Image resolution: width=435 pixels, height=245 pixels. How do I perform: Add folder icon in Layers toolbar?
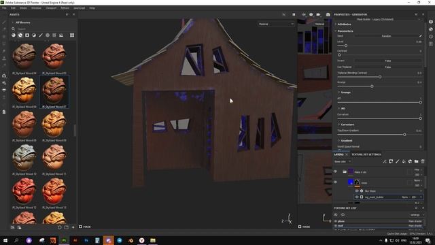[417, 161]
